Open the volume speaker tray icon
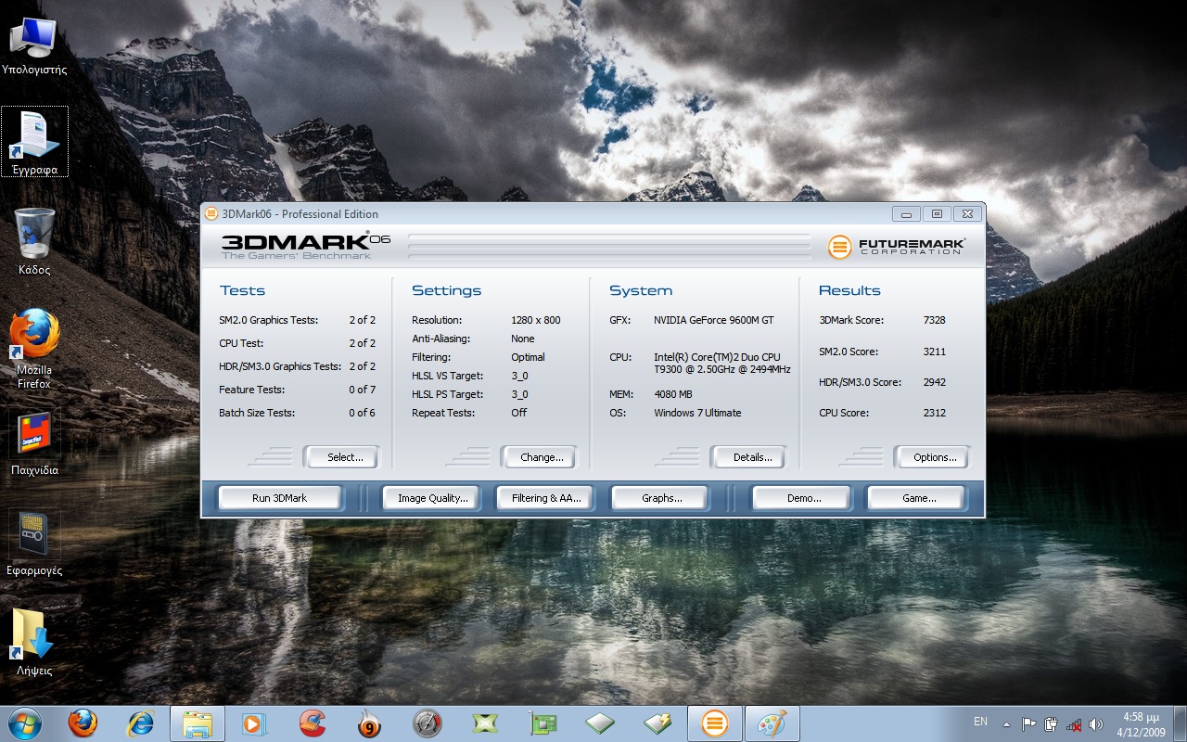 [1096, 724]
